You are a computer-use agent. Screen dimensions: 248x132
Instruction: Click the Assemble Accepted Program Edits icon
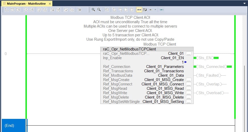click(53, 10)
